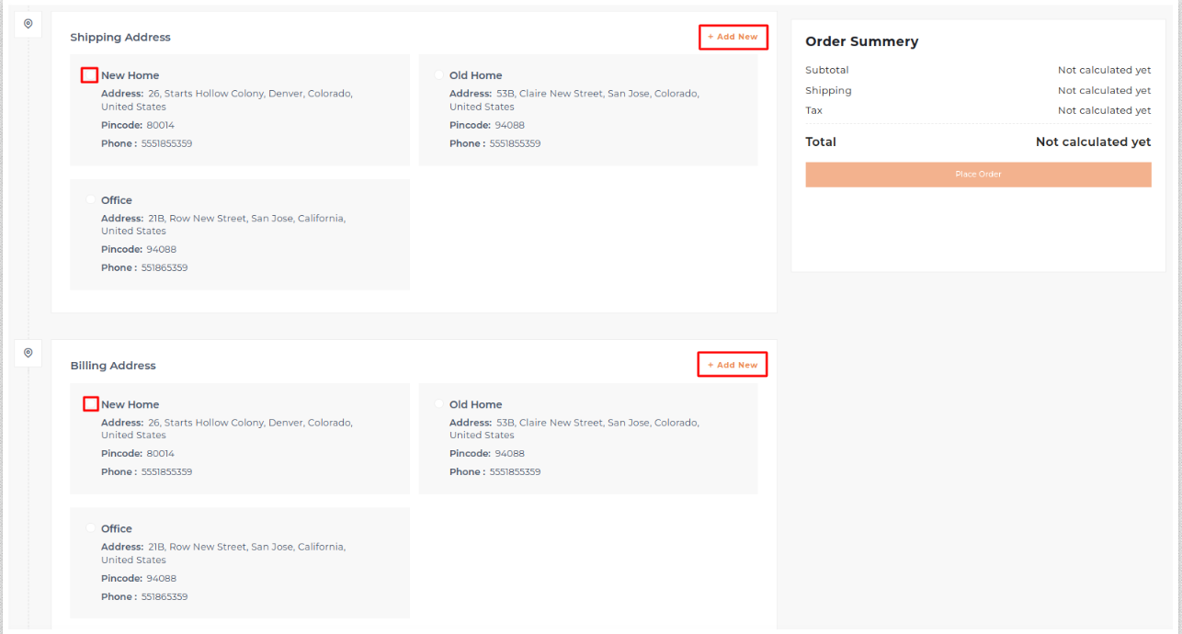This screenshot has height=634, width=1182.
Task: Pick Old Home radio under Billing Address
Action: pos(438,403)
